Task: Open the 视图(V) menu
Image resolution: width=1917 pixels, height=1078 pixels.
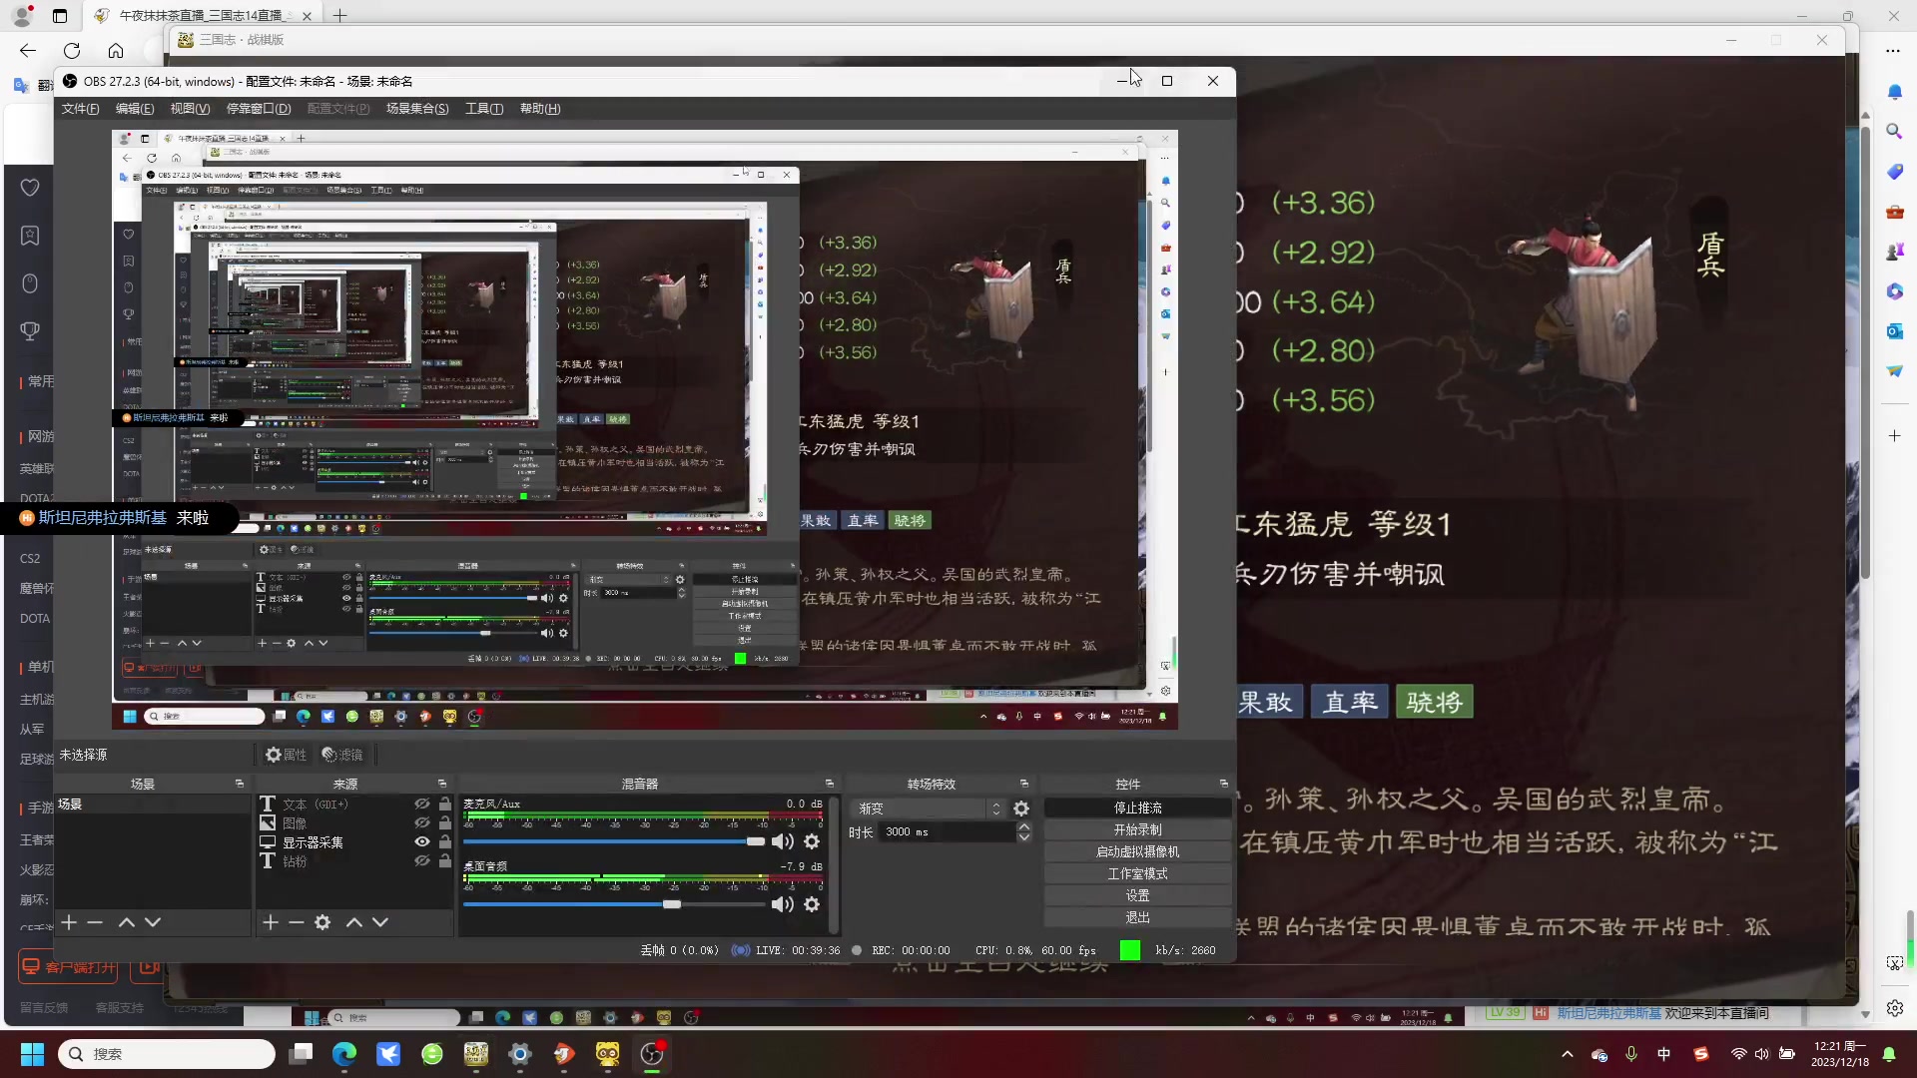Action: [190, 109]
